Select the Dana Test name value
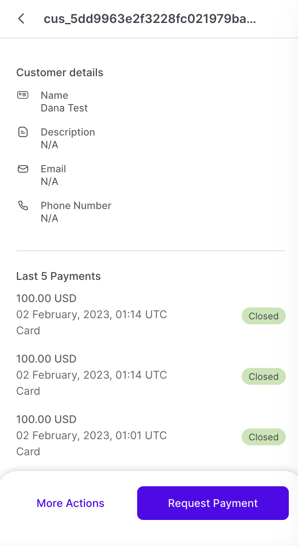Screen dimensions: 298x546 click(64, 108)
